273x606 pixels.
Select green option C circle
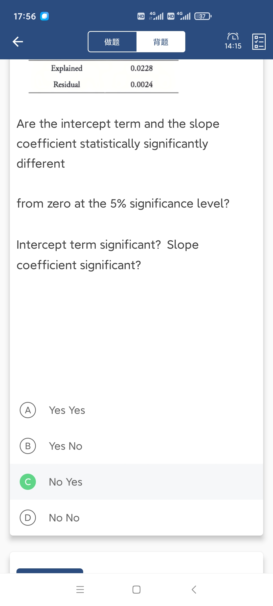(28, 482)
